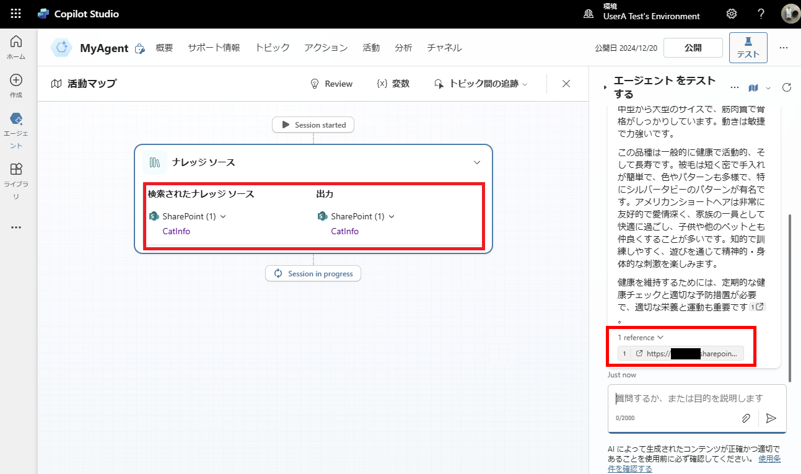Open the Copilot Studio settings gear
The width and height of the screenshot is (801, 474).
[x=731, y=14]
